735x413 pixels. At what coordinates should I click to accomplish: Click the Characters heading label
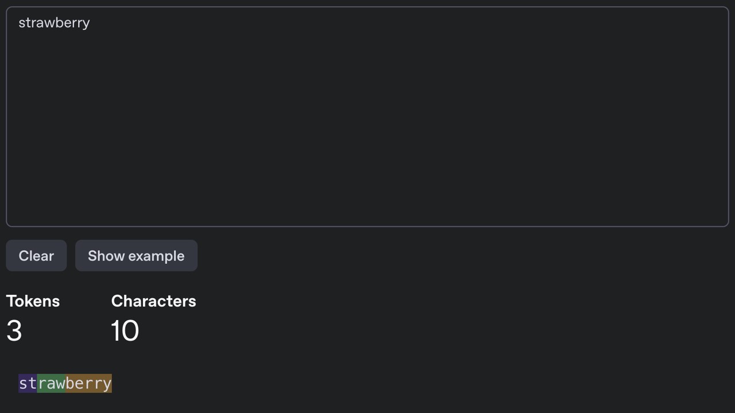[153, 301]
